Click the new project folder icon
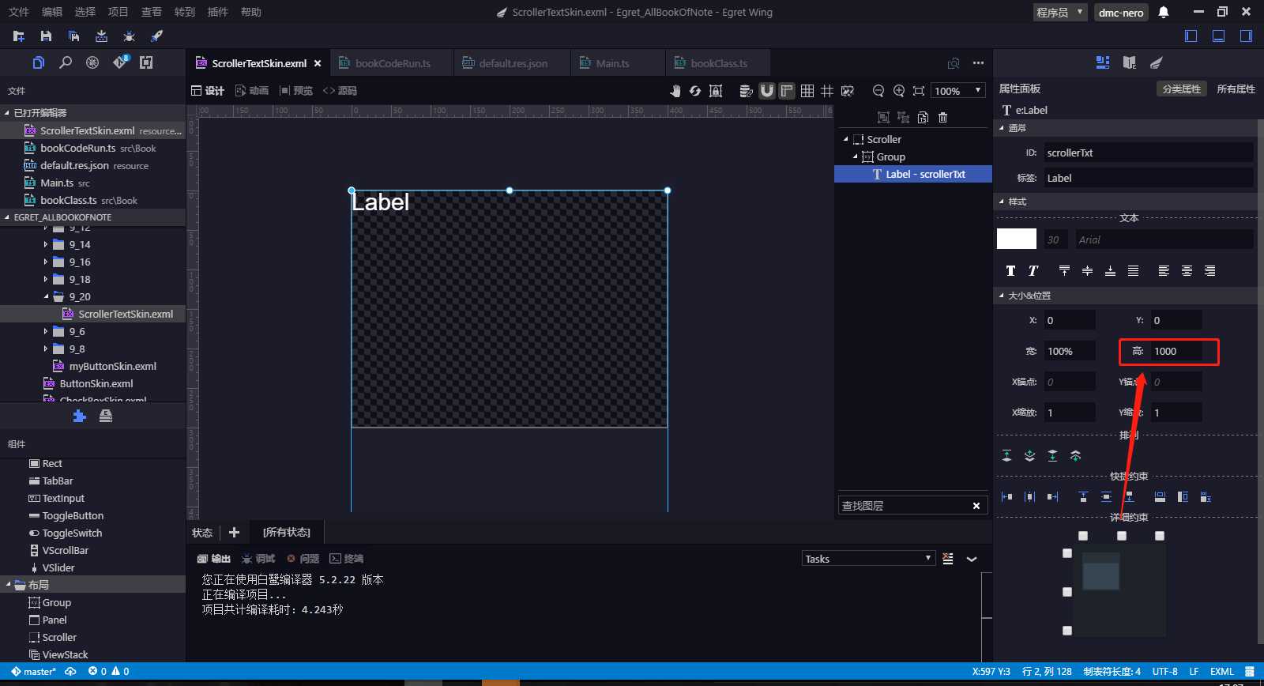The image size is (1264, 686). [19, 36]
